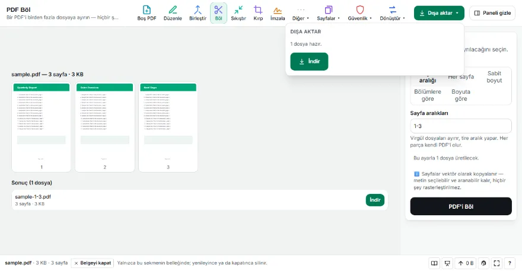Switch to Bölümlere göre split mode

[428, 95]
